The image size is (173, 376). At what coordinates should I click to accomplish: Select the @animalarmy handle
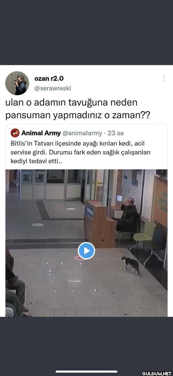(82, 133)
